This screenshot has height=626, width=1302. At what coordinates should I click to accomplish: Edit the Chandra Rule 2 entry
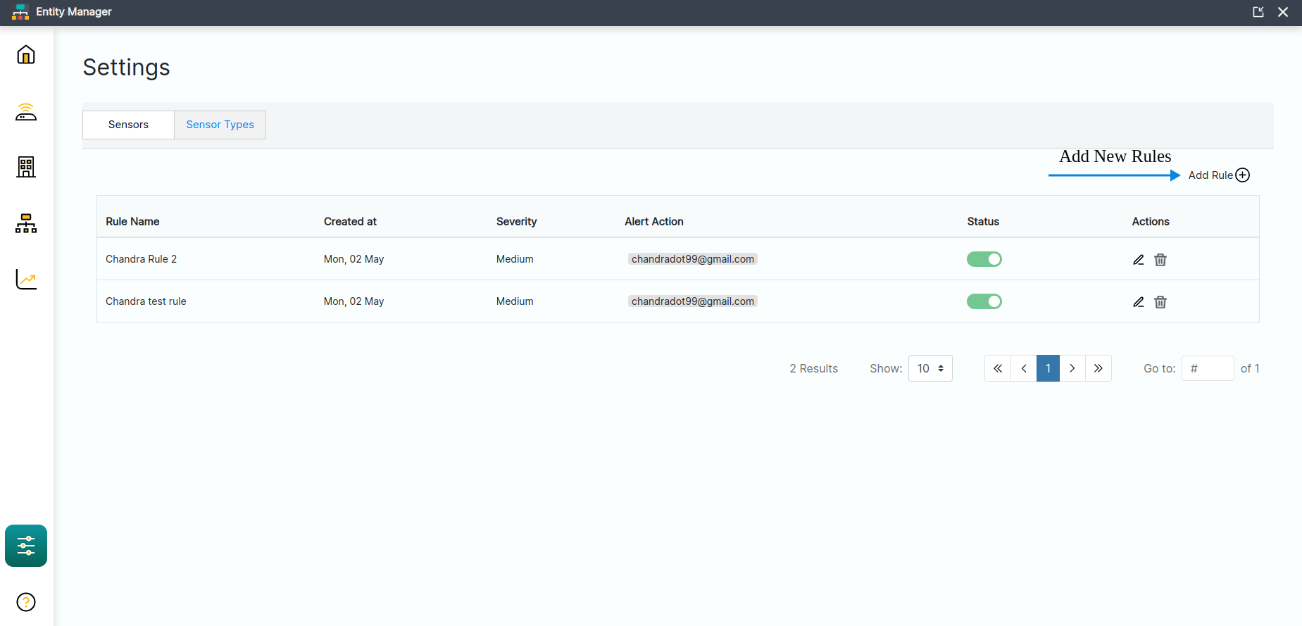click(x=1139, y=260)
